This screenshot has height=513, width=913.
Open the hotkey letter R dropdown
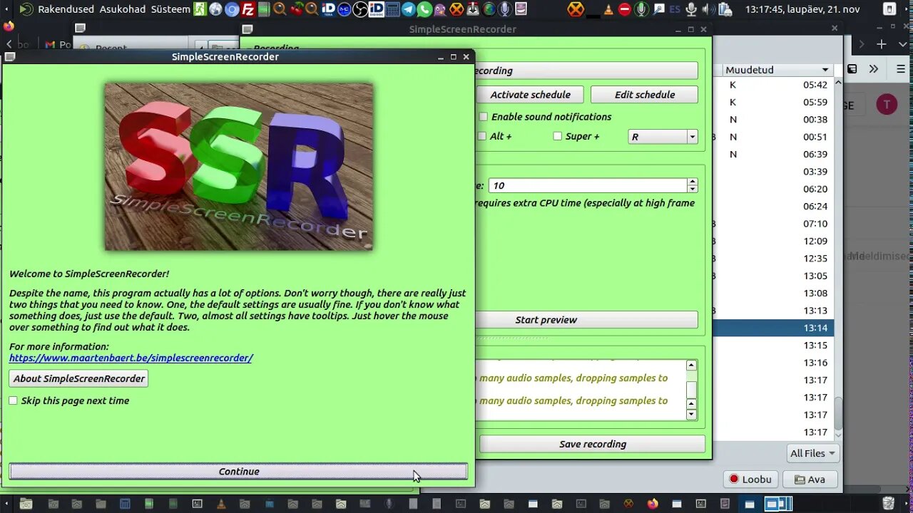(663, 137)
